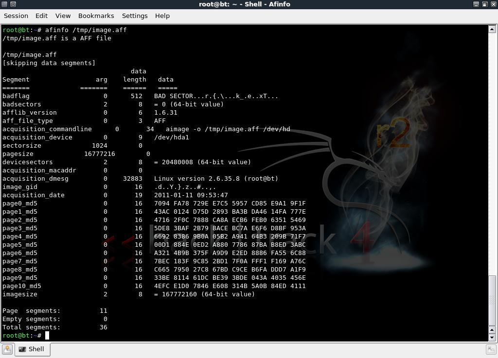This screenshot has height=358, width=498.
Task: Click the 'acquisition_macaddr' segment name
Action: coord(39,170)
